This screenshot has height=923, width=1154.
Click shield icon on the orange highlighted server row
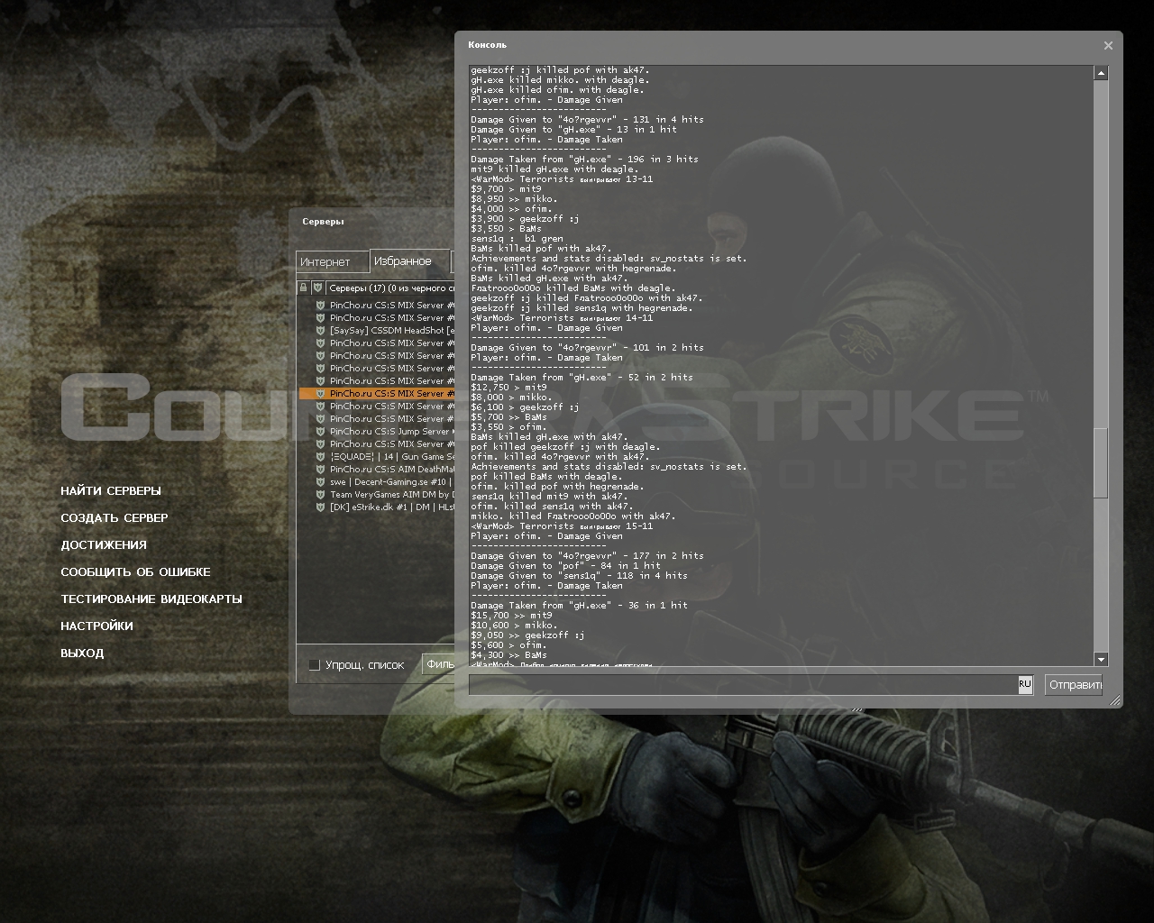320,394
